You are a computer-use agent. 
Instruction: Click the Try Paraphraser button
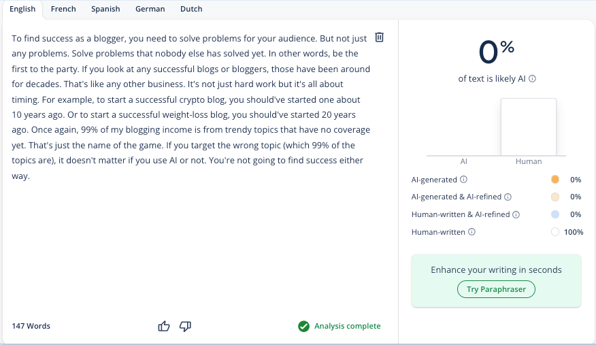(496, 289)
